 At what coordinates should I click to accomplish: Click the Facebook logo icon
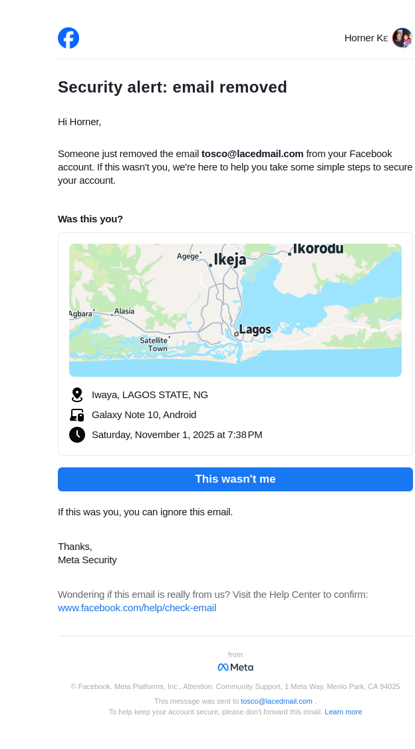[x=69, y=38]
